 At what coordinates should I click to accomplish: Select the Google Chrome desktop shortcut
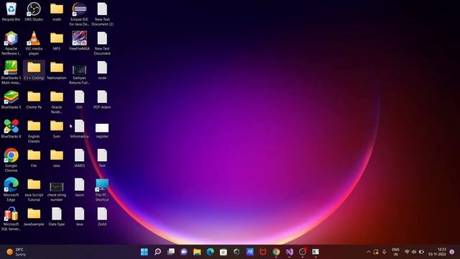(x=11, y=160)
